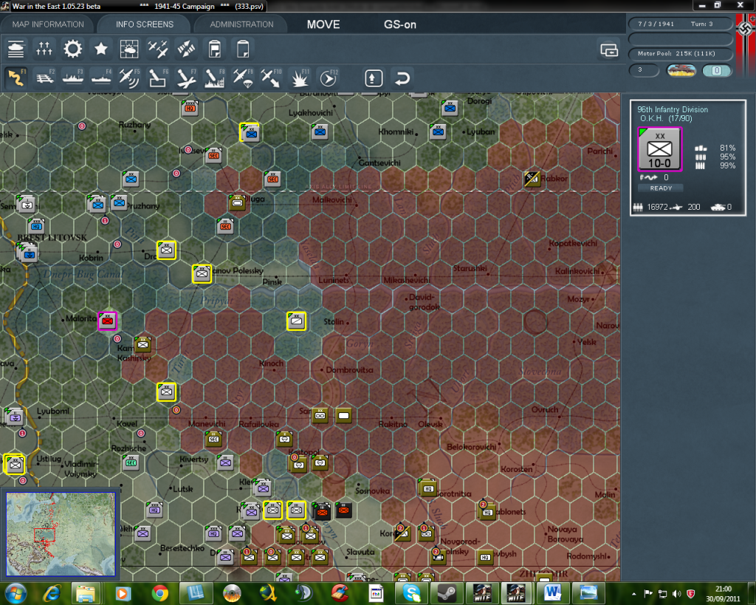Click the Pinsk city label on map
The image size is (756, 605).
point(272,281)
